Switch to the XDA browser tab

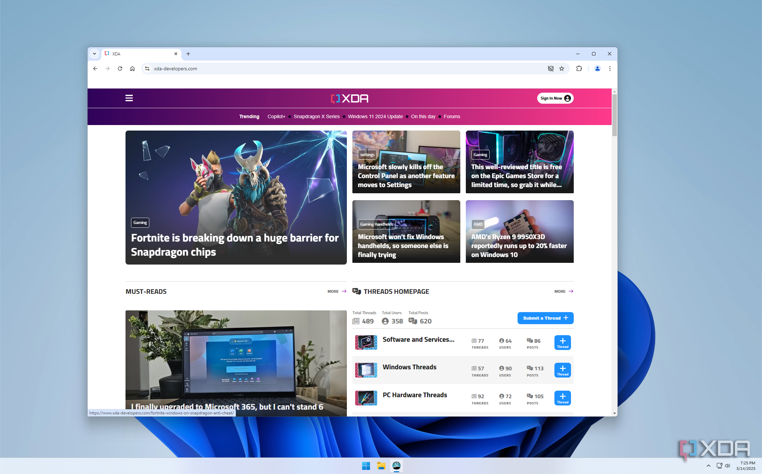pyautogui.click(x=141, y=54)
